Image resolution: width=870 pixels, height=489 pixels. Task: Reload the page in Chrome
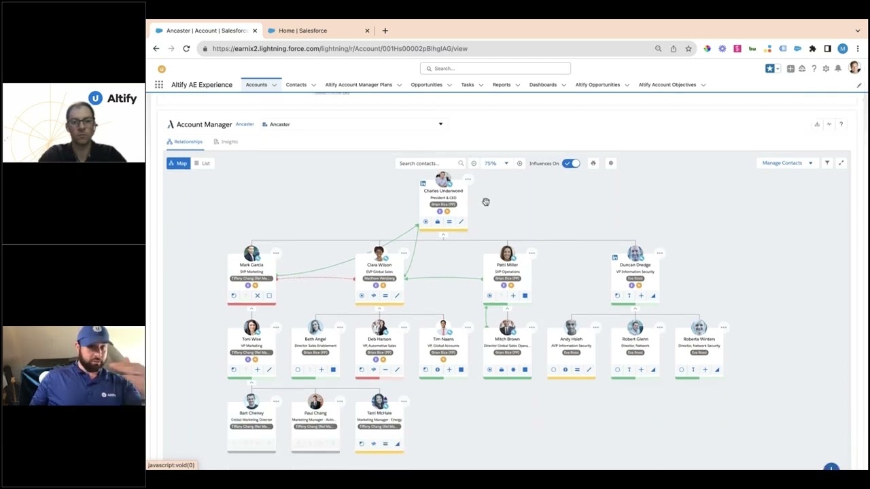pos(186,49)
